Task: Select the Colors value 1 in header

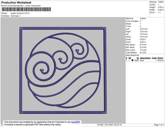Action: (158, 5)
